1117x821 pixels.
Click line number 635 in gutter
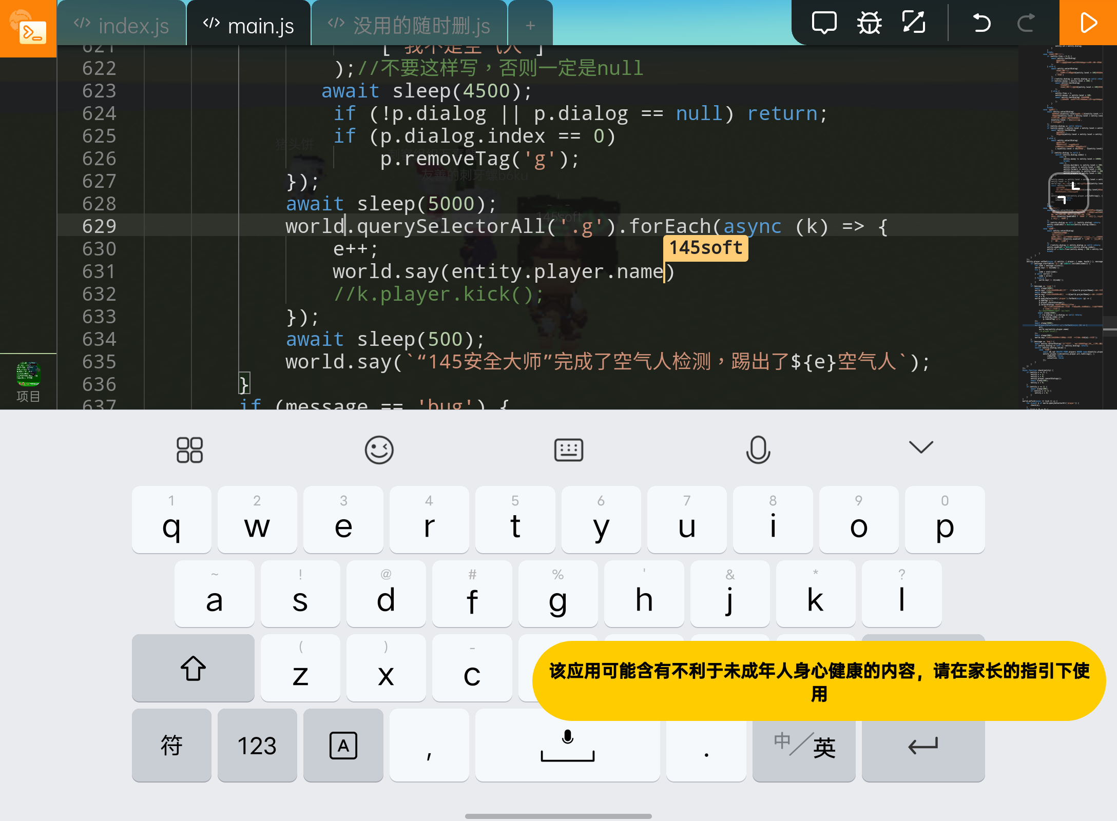[x=100, y=361]
